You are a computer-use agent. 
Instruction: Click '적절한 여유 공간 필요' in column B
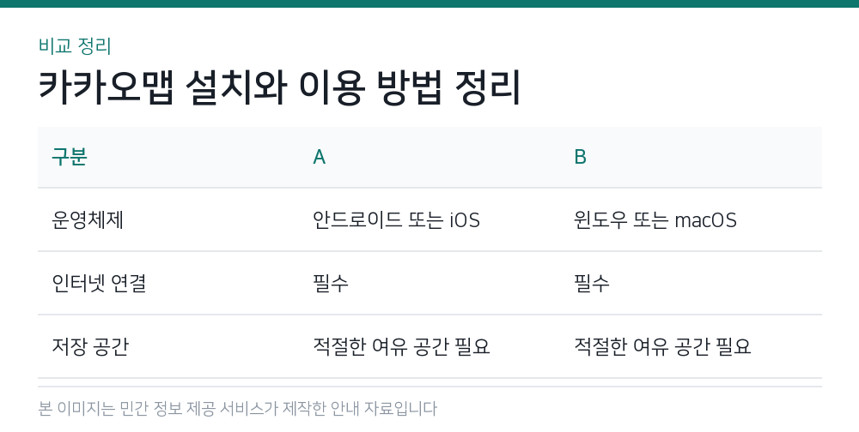click(662, 346)
